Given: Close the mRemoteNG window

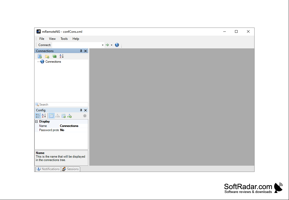Looking at the screenshot, I should pyautogui.click(x=248, y=31).
